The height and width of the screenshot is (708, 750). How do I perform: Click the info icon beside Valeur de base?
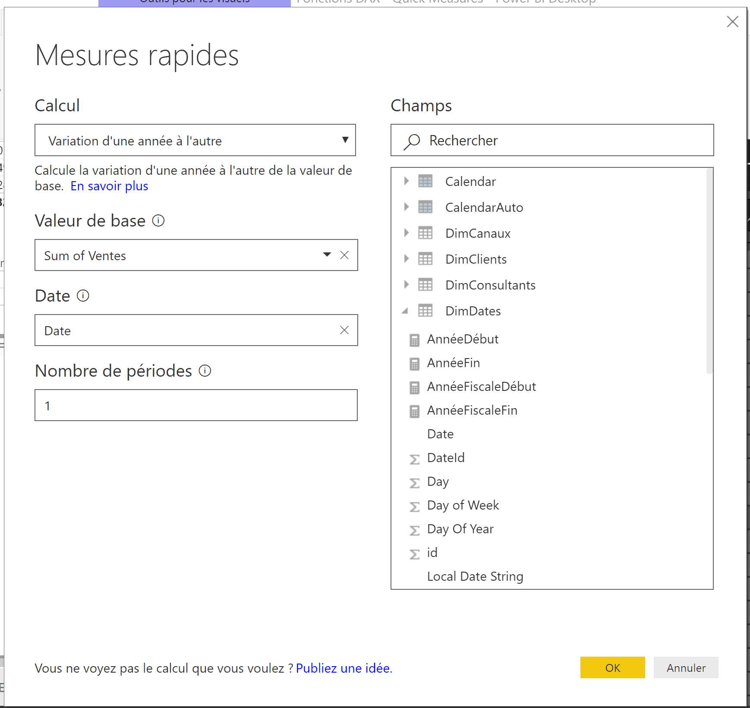[x=158, y=221]
